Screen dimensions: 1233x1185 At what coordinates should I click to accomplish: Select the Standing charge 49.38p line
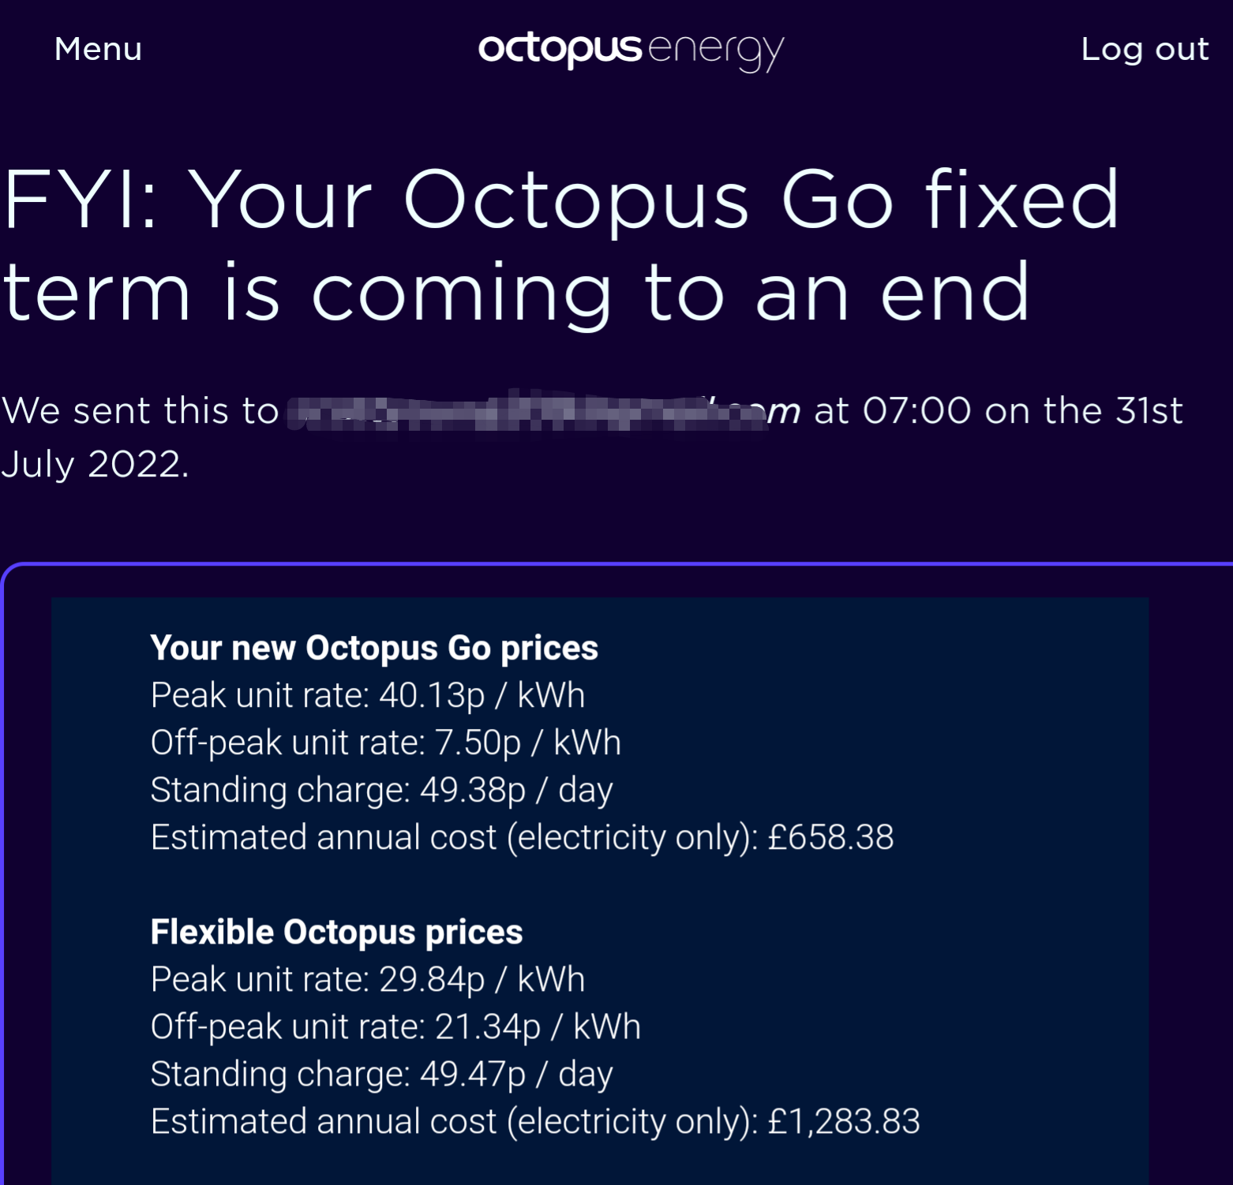[x=381, y=790]
